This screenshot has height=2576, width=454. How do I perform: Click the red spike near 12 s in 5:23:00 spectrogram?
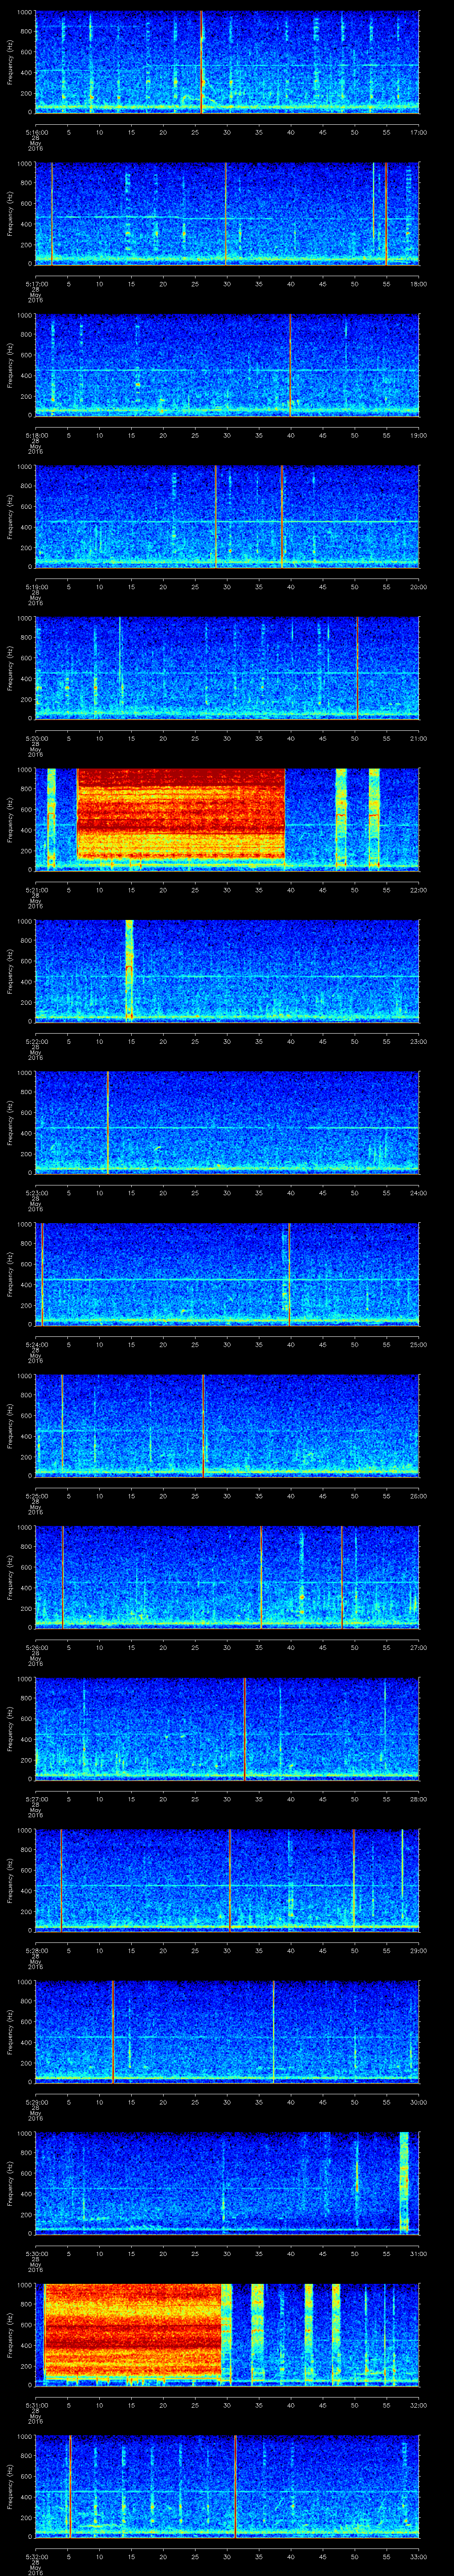108,1122
